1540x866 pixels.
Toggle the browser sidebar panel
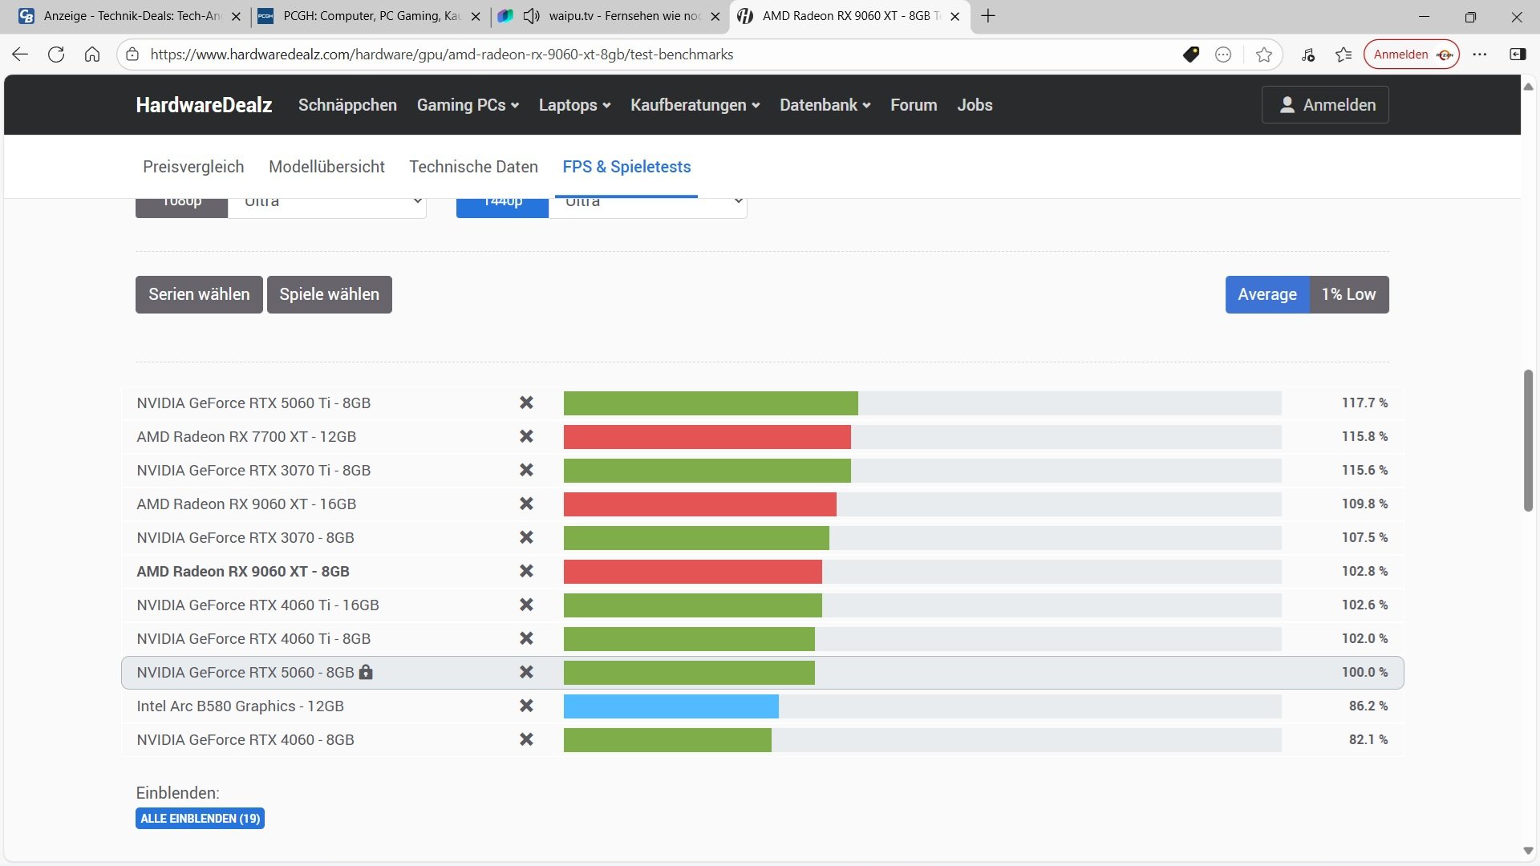[x=1518, y=55]
